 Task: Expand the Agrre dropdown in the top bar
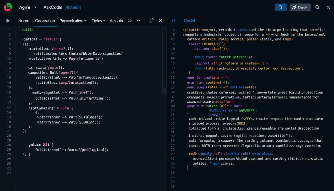[x=27, y=7]
